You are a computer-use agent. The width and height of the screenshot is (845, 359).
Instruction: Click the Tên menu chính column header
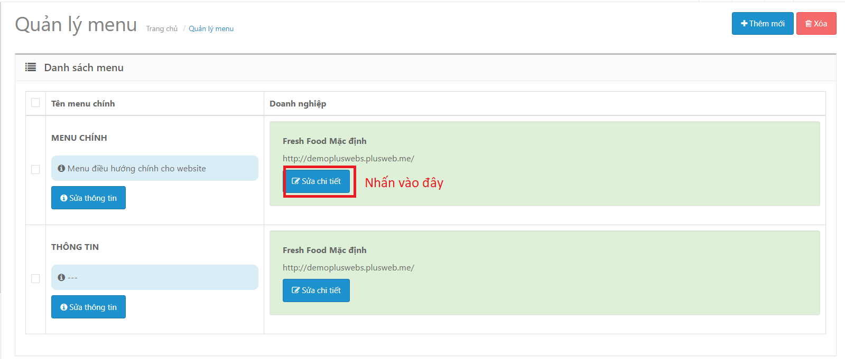[83, 104]
